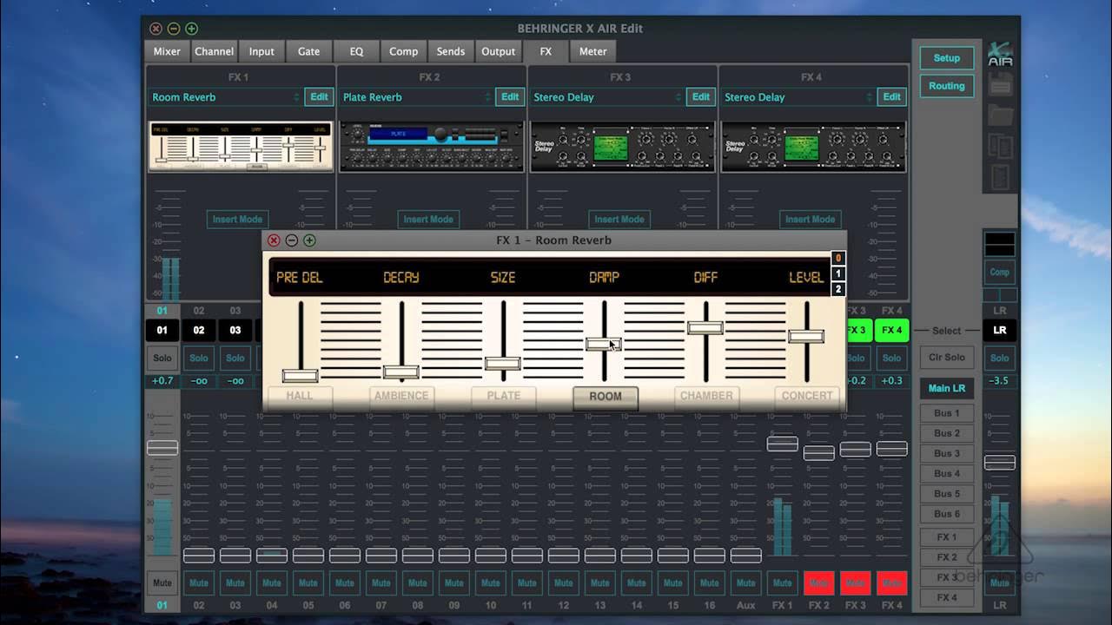This screenshot has width=1112, height=625.
Task: Solo the main LR bus
Action: [x=1000, y=358]
